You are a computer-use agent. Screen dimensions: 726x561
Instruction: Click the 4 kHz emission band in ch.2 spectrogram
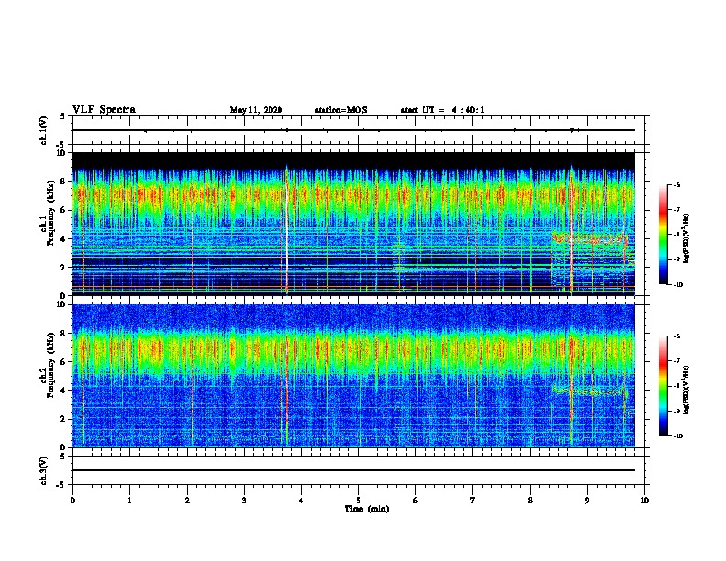tap(588, 390)
